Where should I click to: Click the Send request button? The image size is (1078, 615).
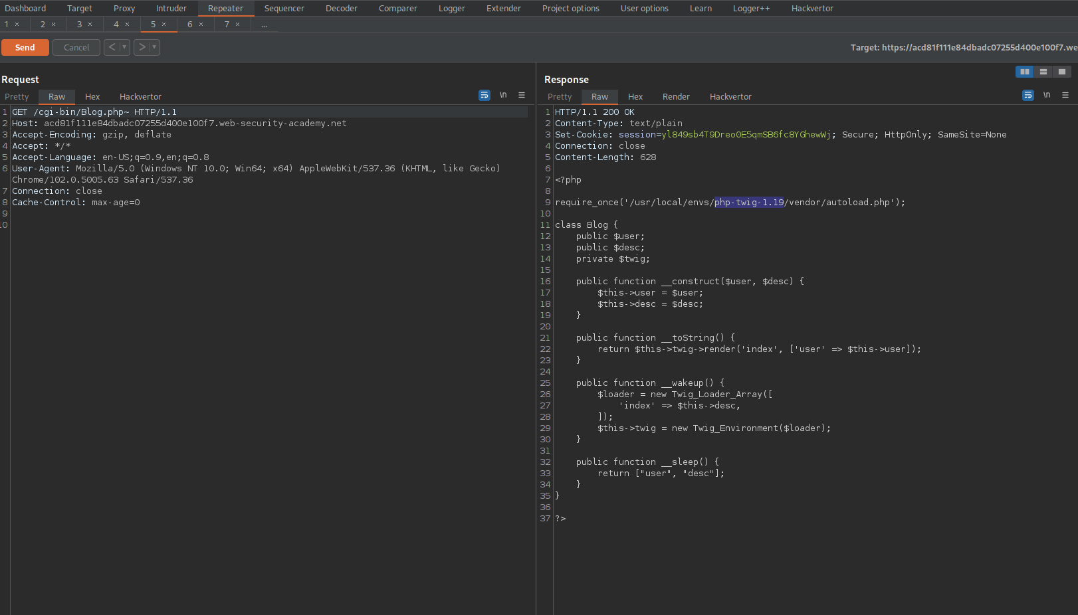tap(25, 48)
